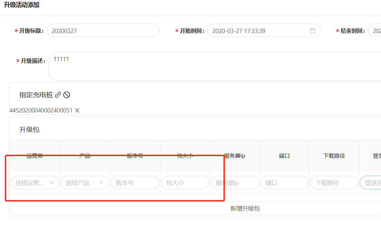This screenshot has height=230, width=381.
Task: Click the ban icon beside 指定充电桩
Action: pyautogui.click(x=67, y=95)
